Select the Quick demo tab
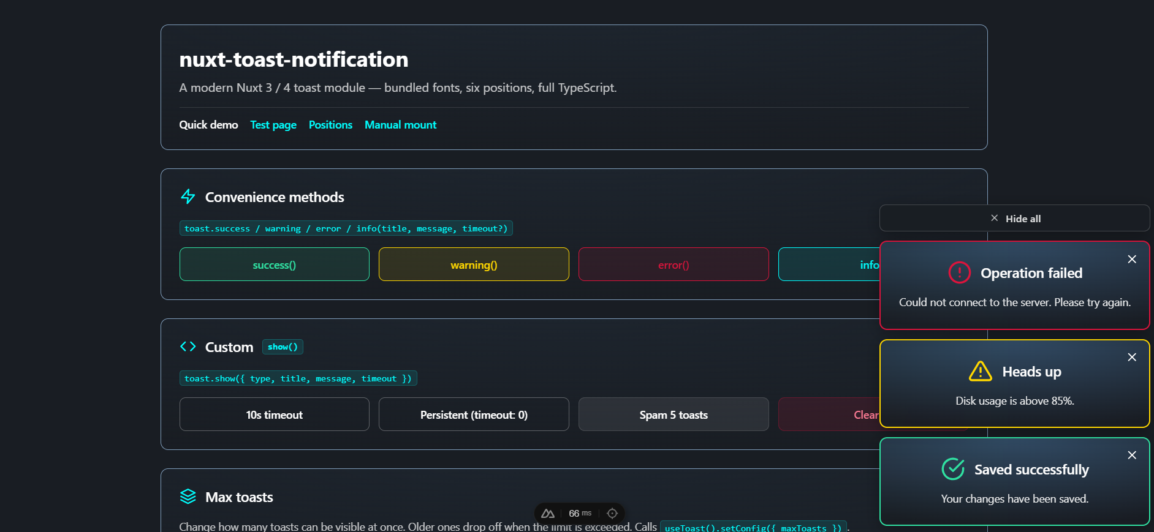 (208, 125)
